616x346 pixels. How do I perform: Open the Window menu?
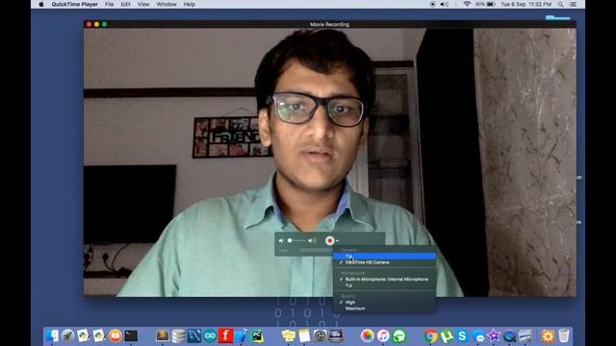(x=167, y=4)
